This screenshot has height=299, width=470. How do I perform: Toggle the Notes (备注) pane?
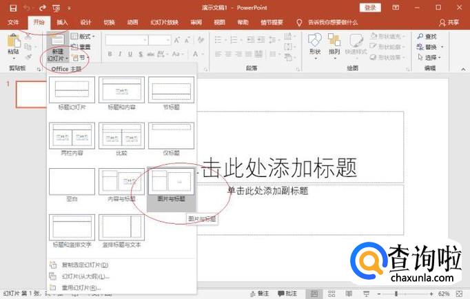point(263,293)
